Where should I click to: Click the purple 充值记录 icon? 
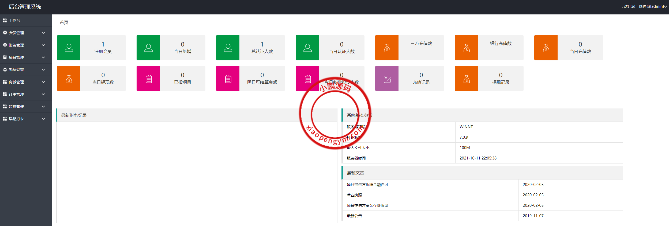387,79
